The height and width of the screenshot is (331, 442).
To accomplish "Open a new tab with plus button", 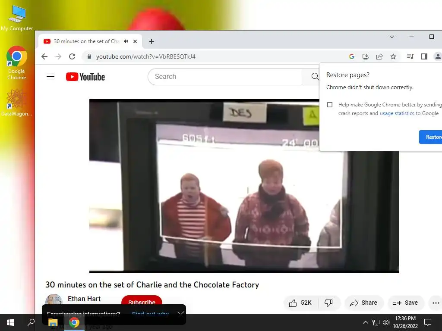I will [152, 41].
